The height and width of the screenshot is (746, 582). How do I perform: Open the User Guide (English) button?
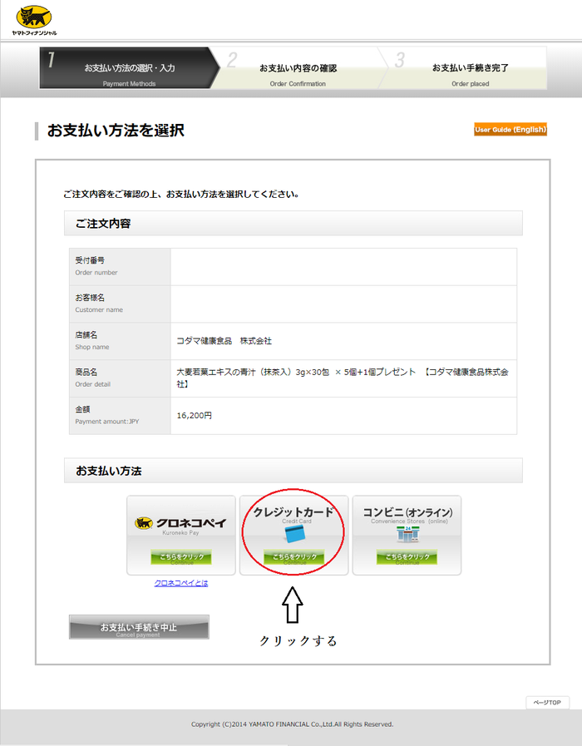[x=510, y=130]
